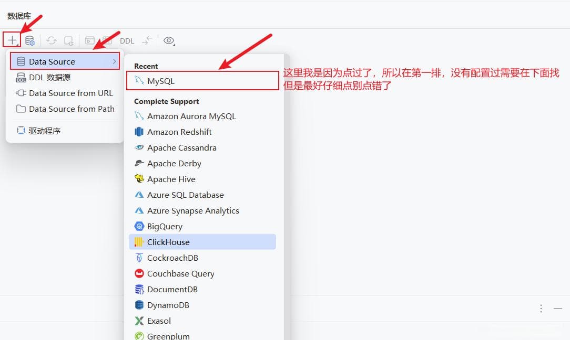Click the MySQL dolphin icon under Recent
570x340 pixels.
pyautogui.click(x=139, y=80)
